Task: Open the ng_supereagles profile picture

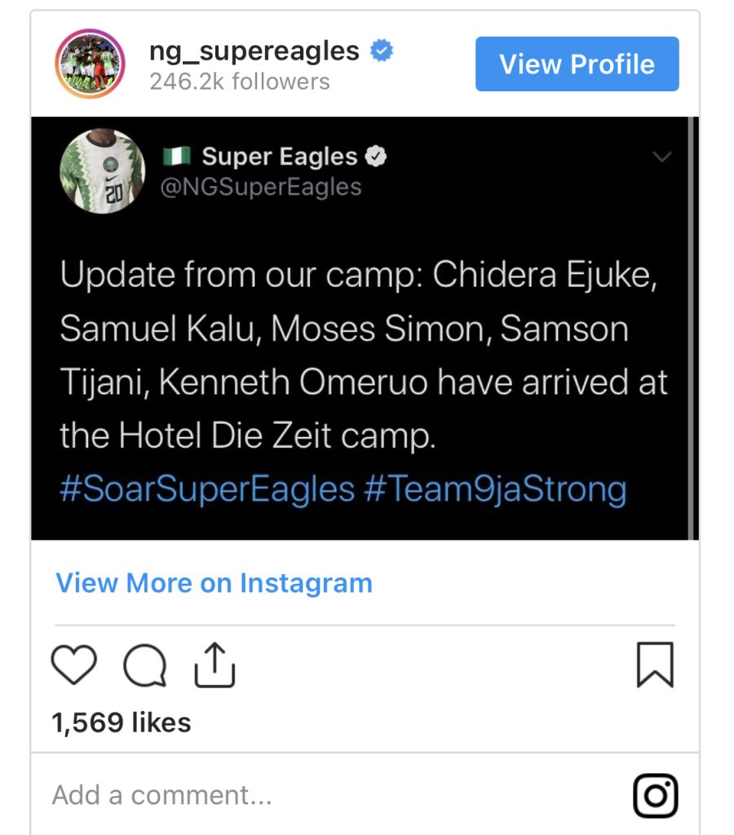Action: [x=88, y=64]
